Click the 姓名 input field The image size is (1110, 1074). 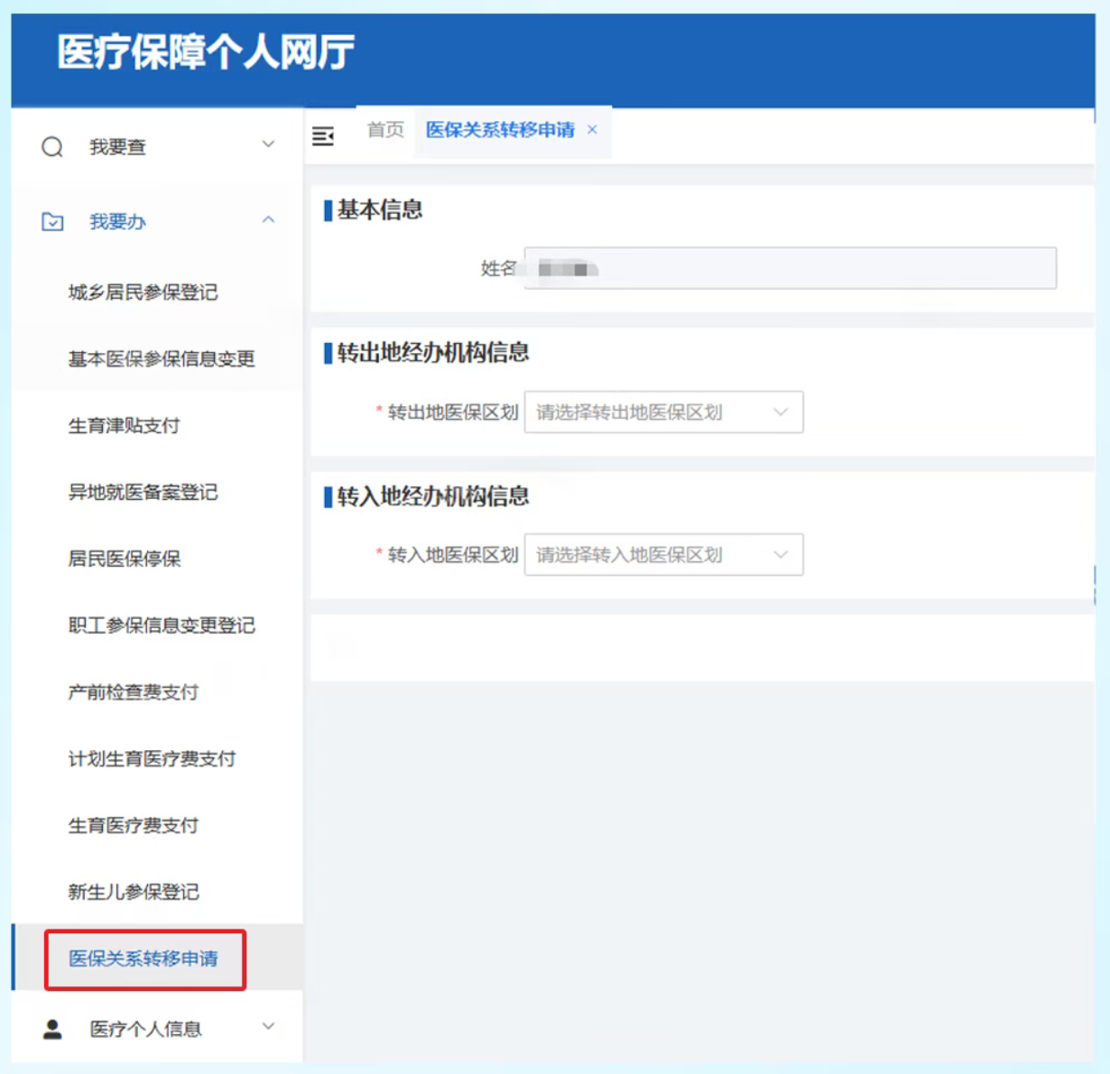790,269
